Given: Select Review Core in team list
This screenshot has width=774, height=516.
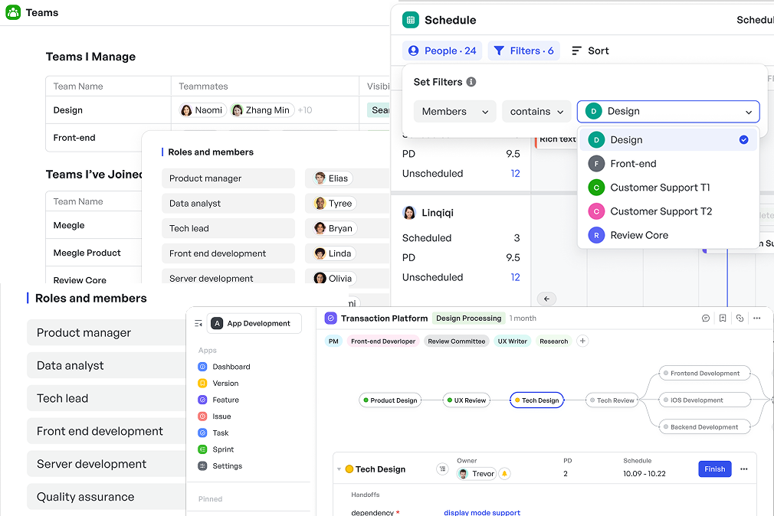Looking at the screenshot, I should point(639,235).
